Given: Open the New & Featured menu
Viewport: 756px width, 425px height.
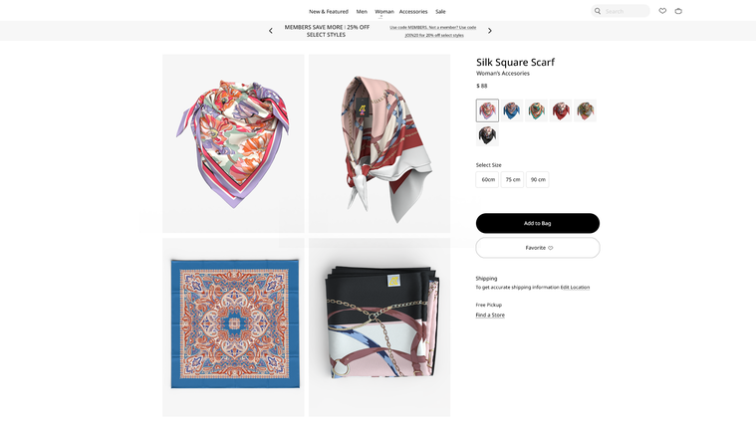Looking at the screenshot, I should click(x=329, y=11).
